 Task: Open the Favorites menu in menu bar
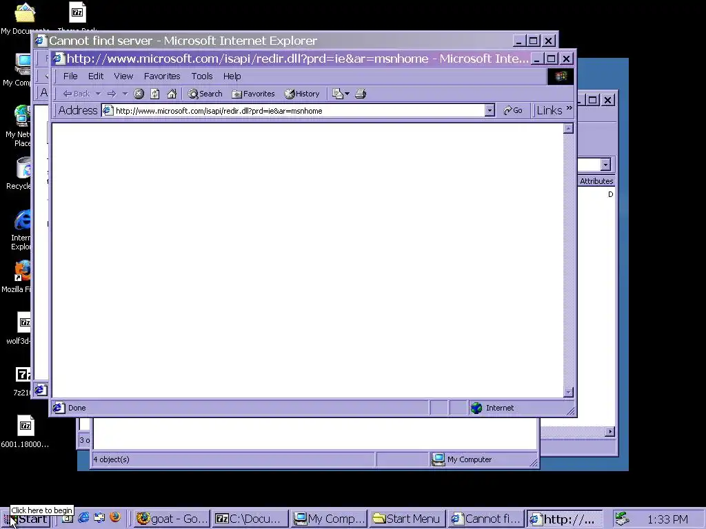tap(162, 76)
